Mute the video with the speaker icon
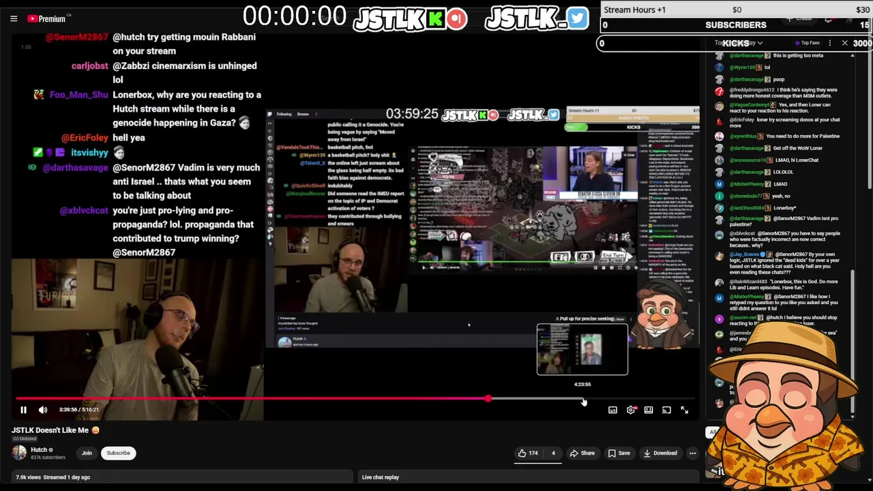Image resolution: width=873 pixels, height=491 pixels. click(43, 410)
